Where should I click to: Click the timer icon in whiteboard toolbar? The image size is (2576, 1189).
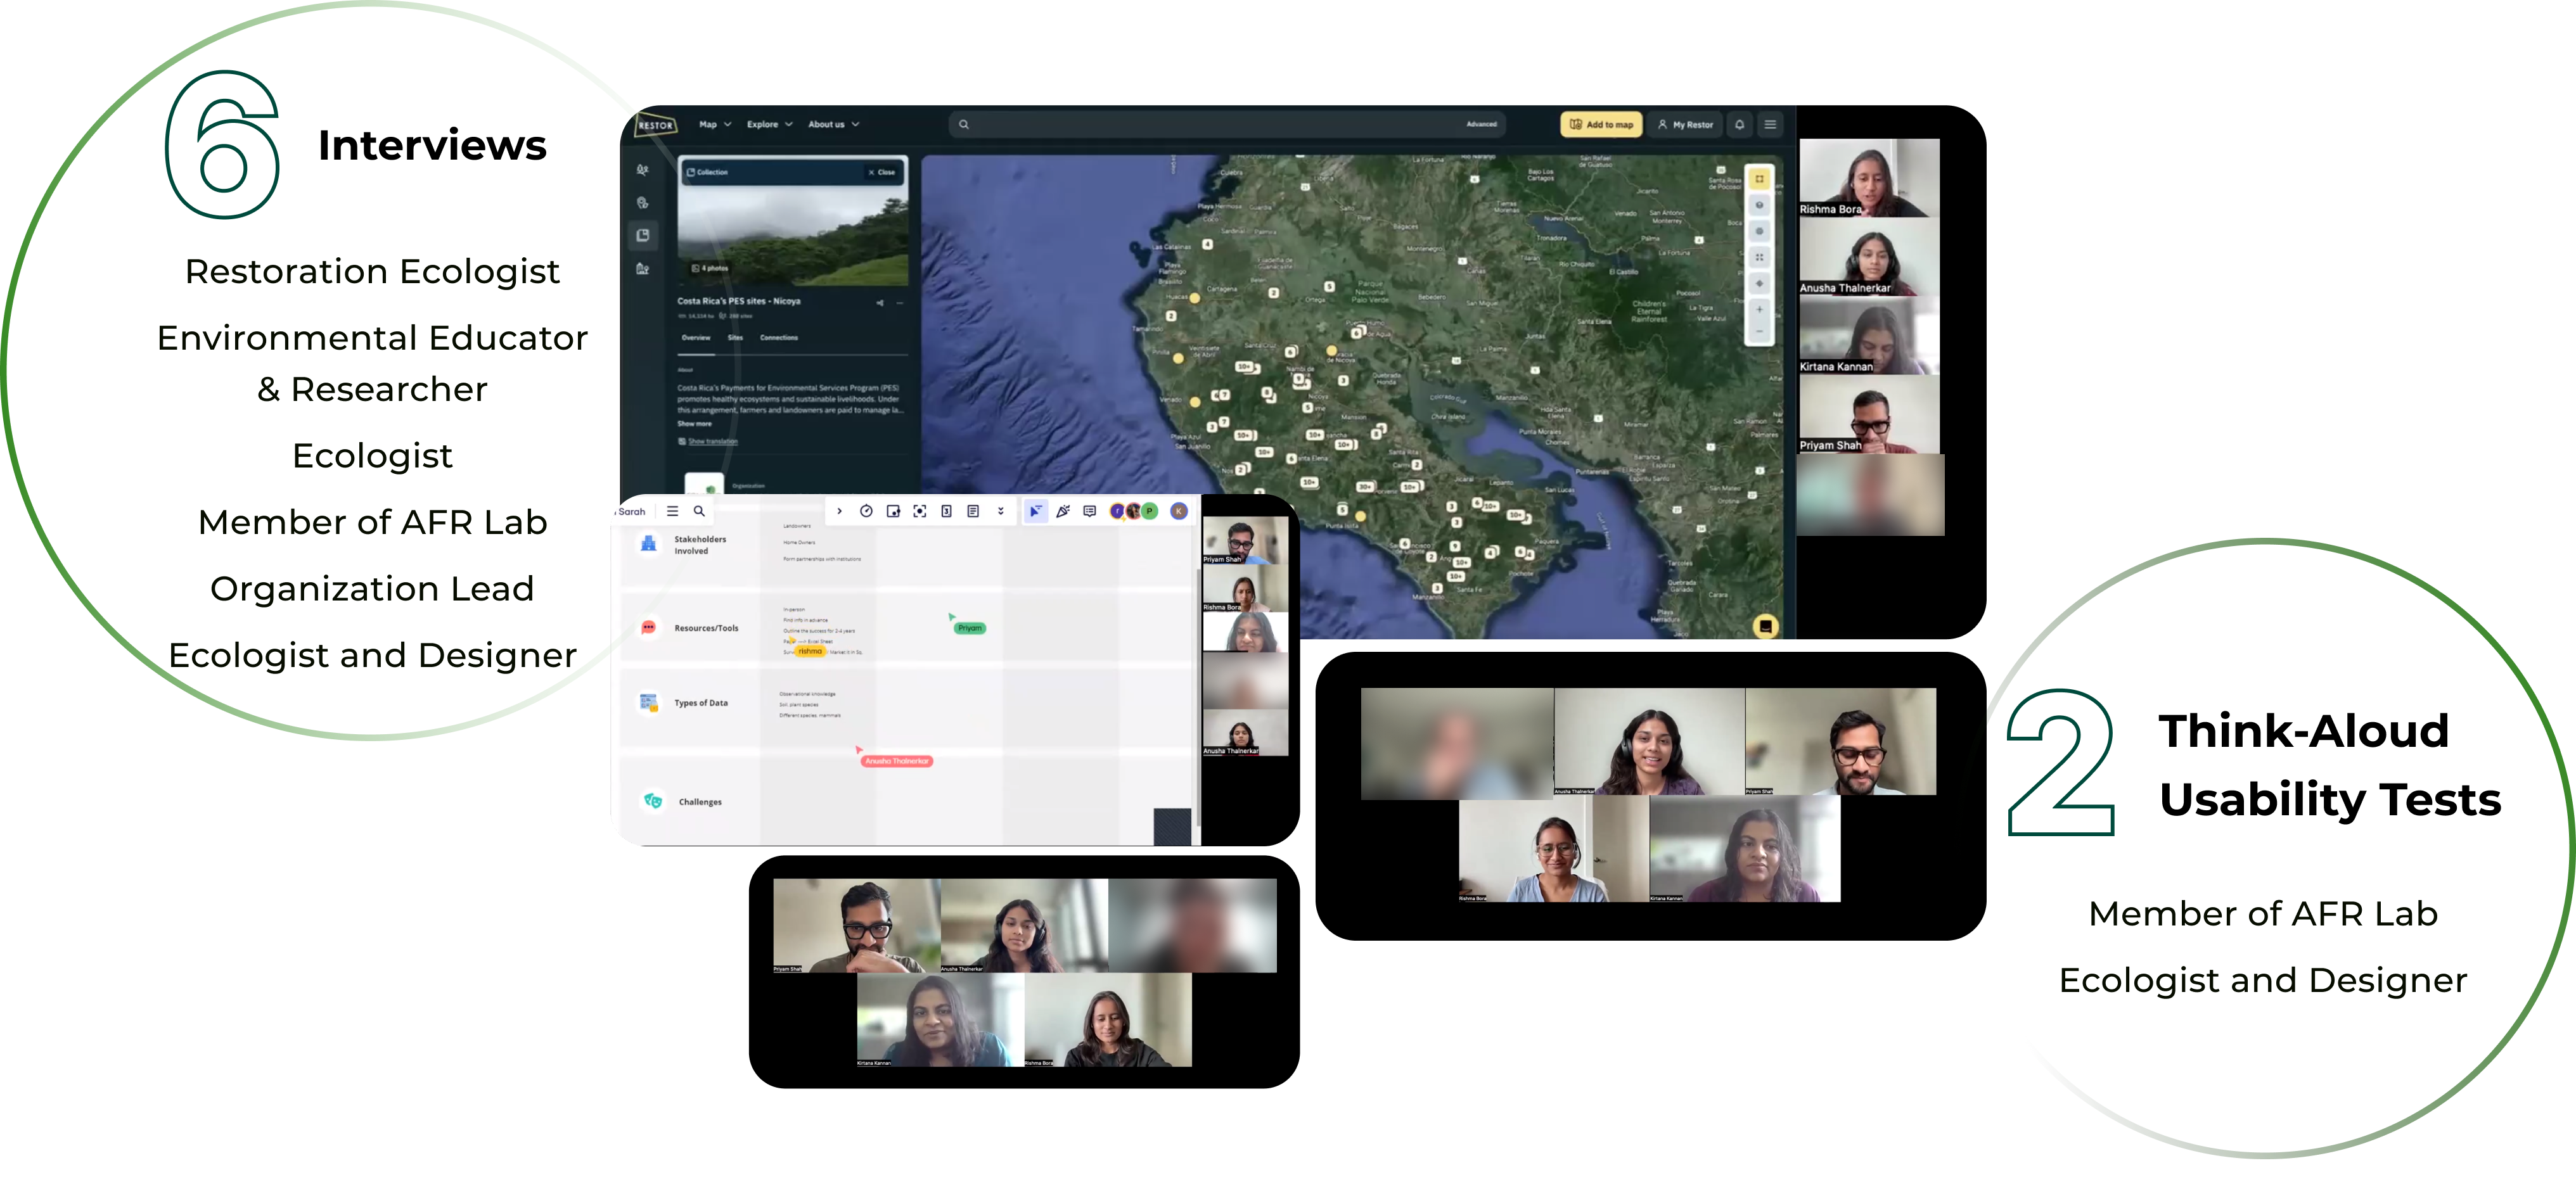pos(866,511)
